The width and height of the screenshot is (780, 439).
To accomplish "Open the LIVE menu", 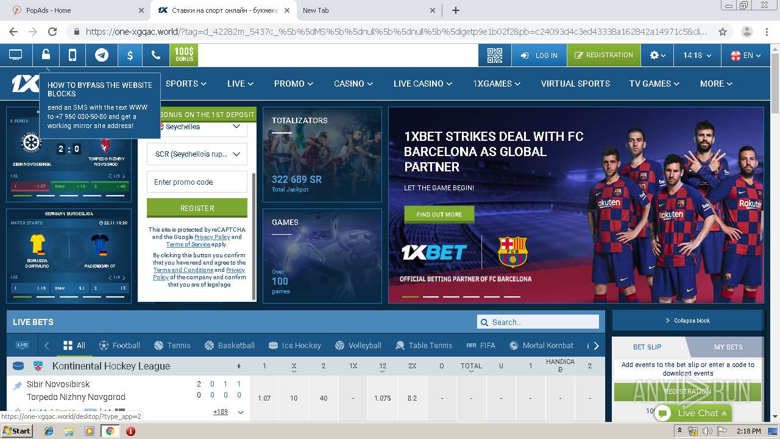I will point(240,84).
